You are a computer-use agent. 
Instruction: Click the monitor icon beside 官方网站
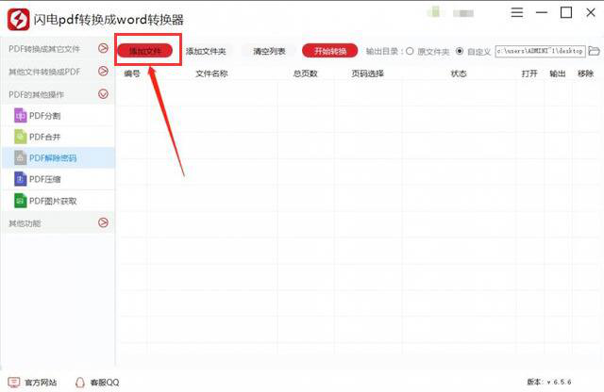(14, 382)
